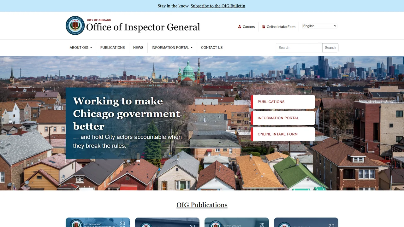Follow the Subscribe to the OIG Bulletin link
The width and height of the screenshot is (404, 227).
[218, 6]
